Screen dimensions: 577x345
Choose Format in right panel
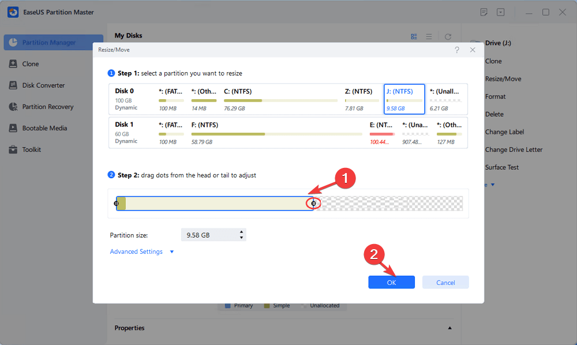[495, 96]
